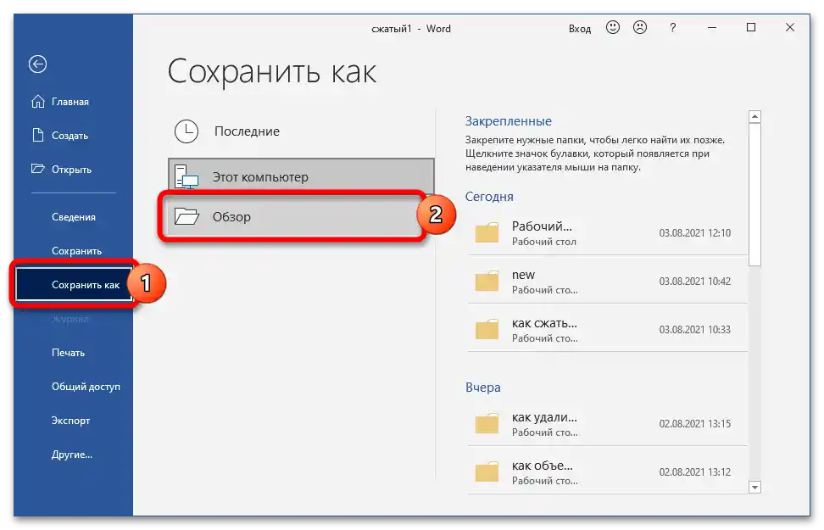The image size is (824, 530).
Task: Click the date 03.08.2021 10:33
Action: [695, 330]
